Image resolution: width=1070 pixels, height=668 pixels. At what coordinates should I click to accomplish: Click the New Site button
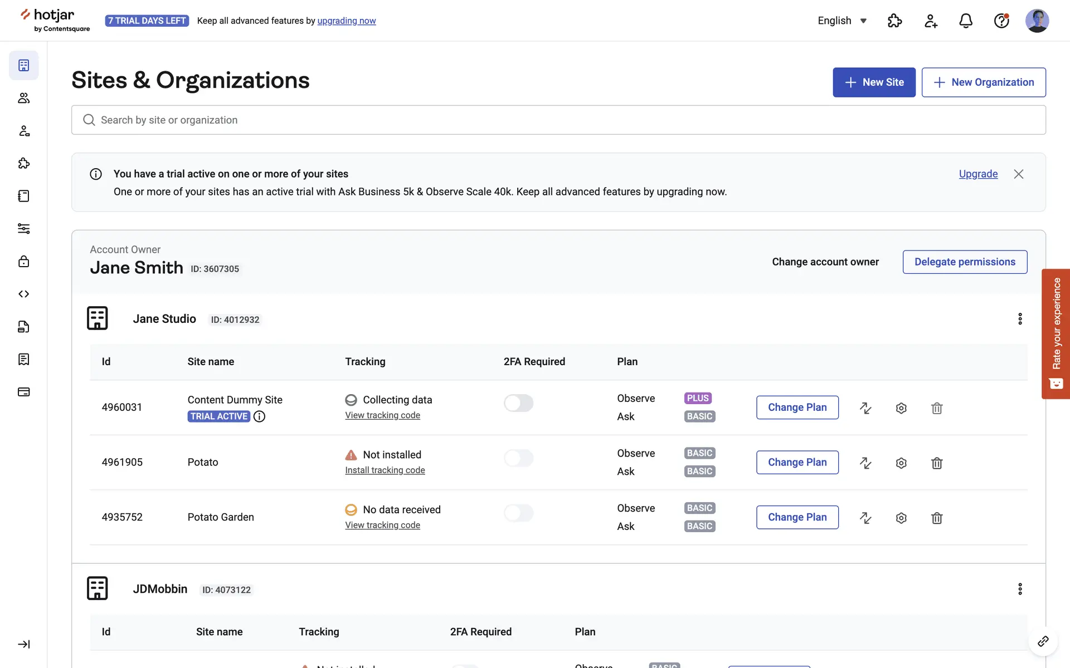(874, 82)
